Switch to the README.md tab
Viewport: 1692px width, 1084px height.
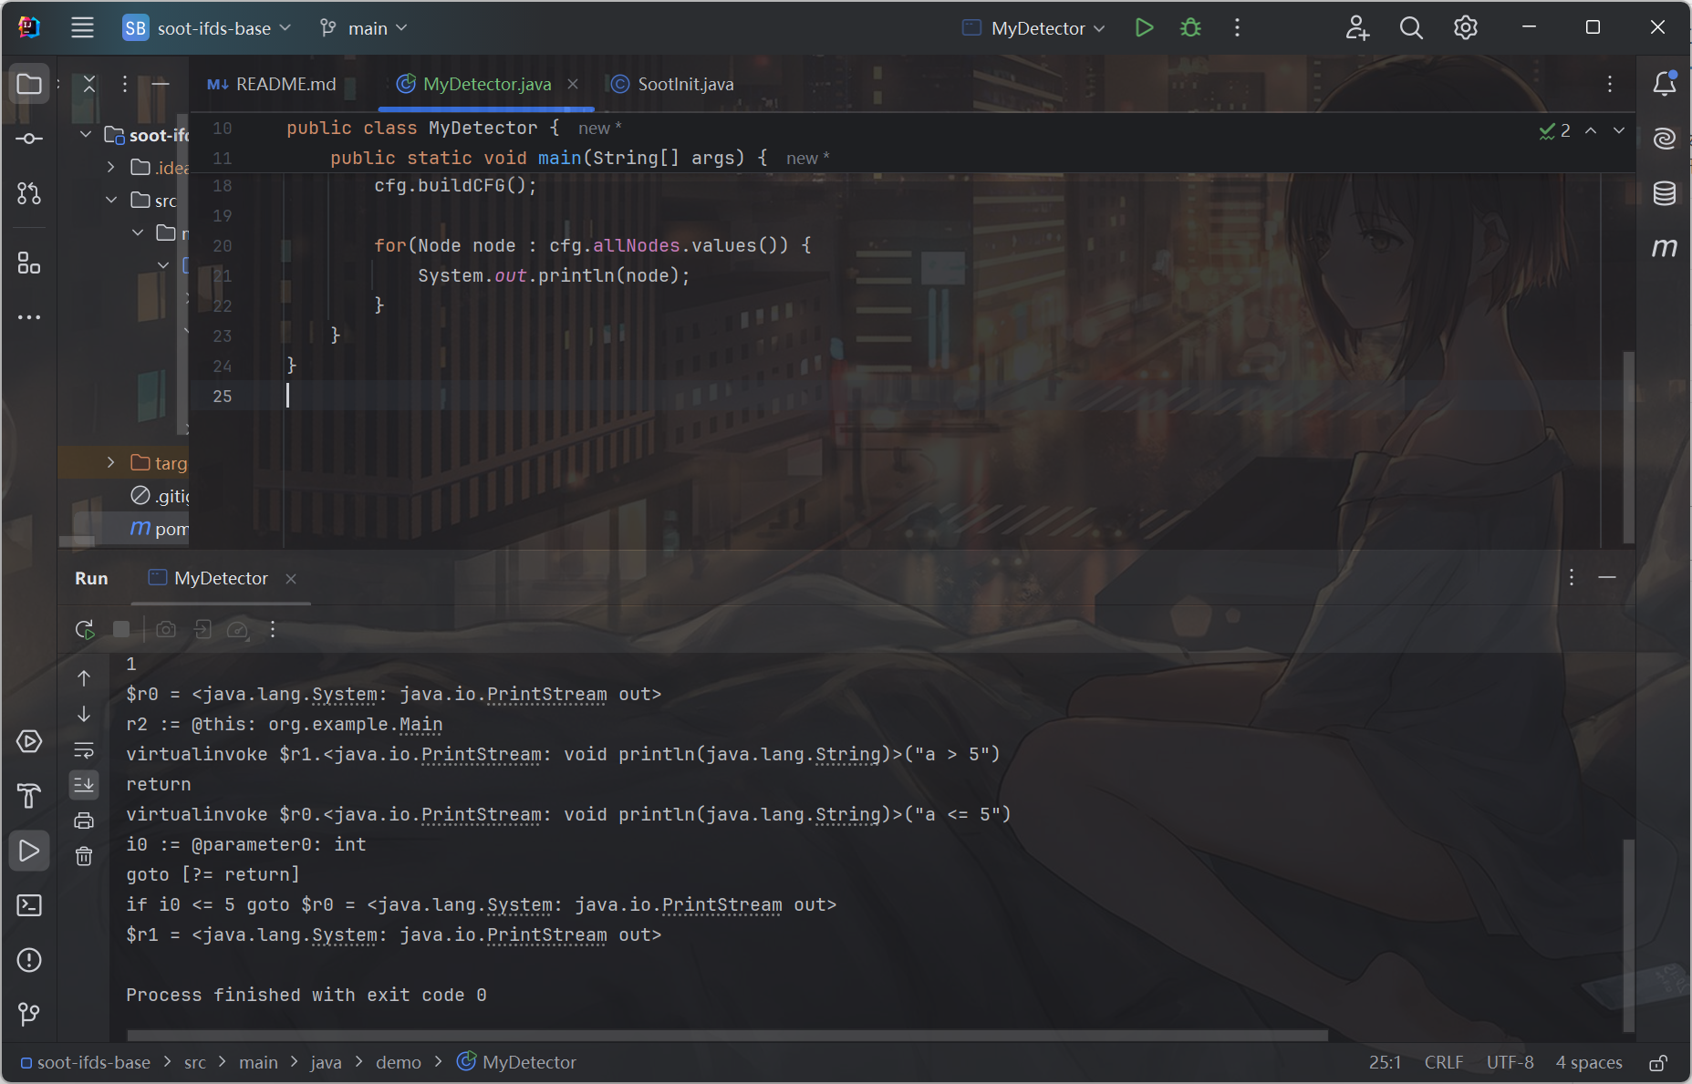click(273, 84)
